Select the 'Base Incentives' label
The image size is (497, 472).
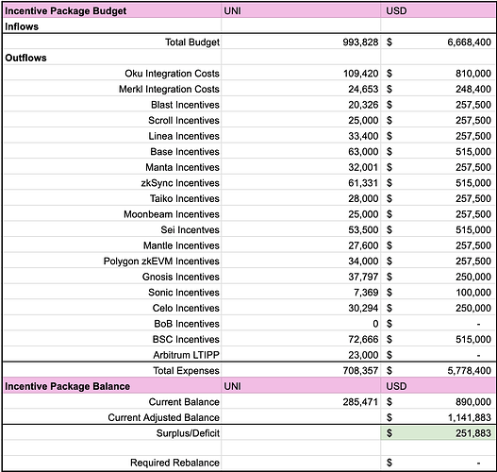pyautogui.click(x=185, y=152)
